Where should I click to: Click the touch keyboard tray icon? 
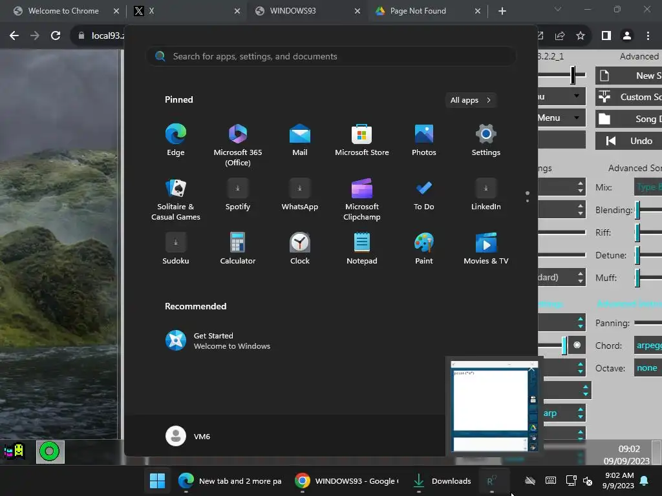(551, 480)
